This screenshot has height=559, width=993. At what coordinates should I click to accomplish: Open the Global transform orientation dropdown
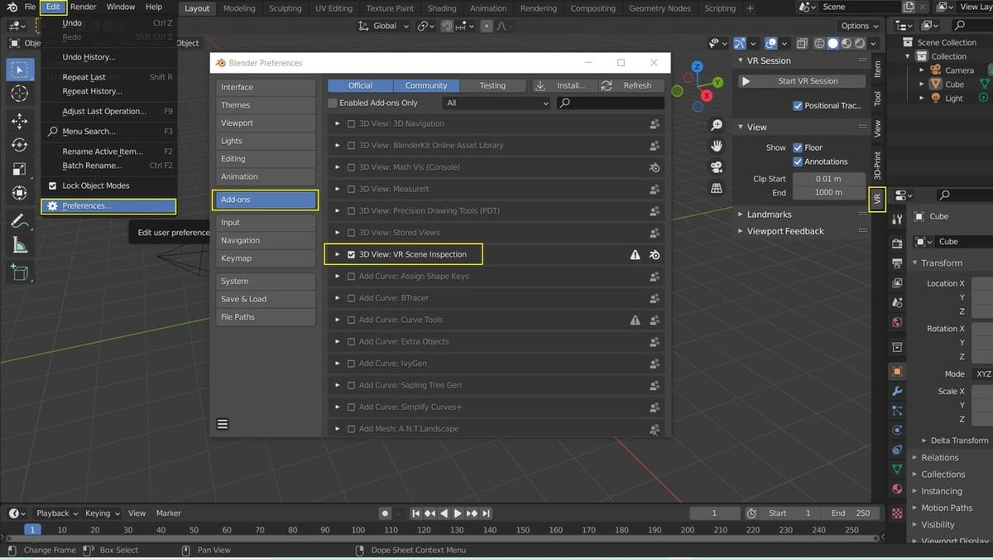384,26
